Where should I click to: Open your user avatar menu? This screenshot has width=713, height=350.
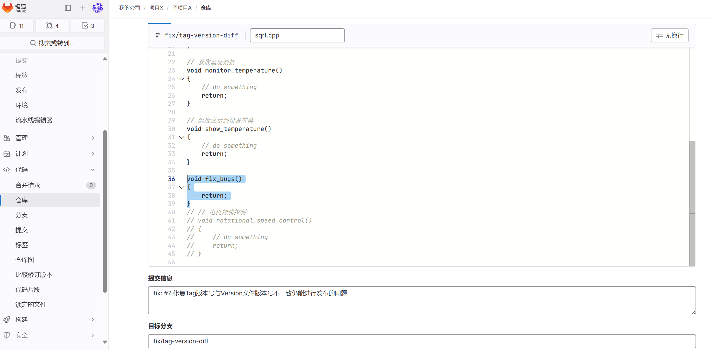coord(98,8)
